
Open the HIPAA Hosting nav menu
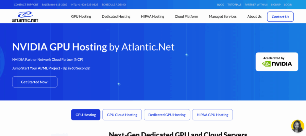click(x=153, y=17)
